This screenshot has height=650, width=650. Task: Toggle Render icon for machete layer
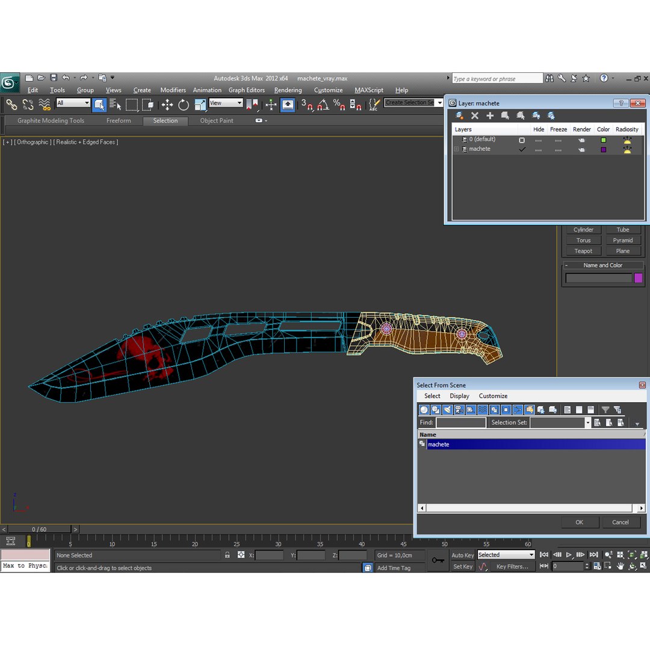coord(581,150)
